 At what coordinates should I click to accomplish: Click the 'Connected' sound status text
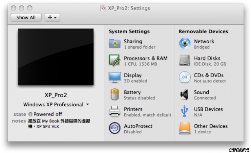coord(205,98)
